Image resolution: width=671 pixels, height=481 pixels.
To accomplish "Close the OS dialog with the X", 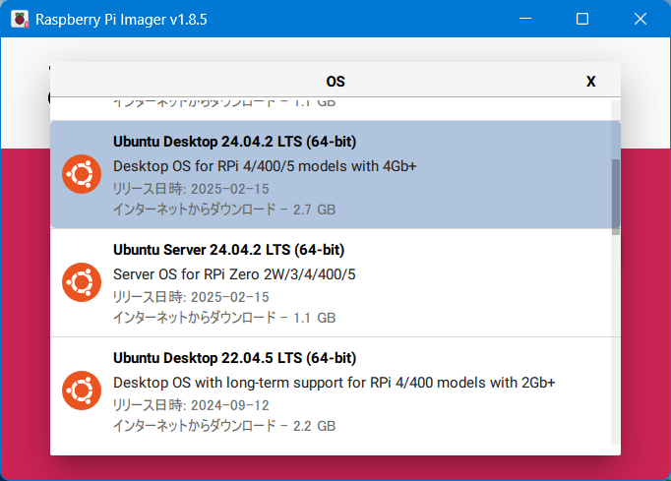I will [590, 82].
